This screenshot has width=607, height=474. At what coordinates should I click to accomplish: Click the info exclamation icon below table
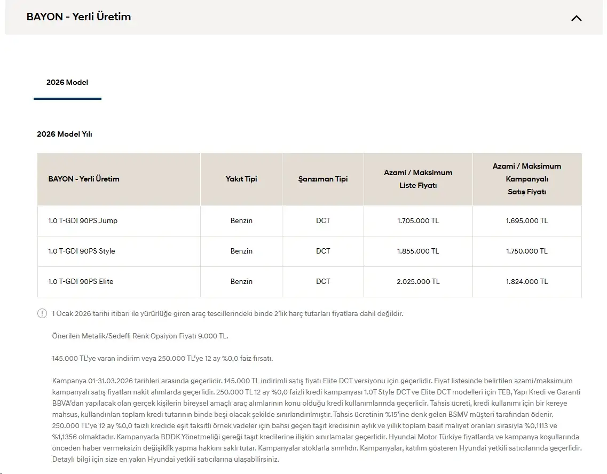[42, 313]
